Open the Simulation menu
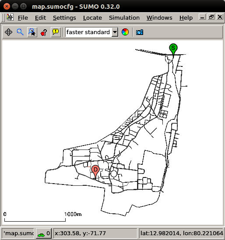This screenshot has width=225, height=240. pyautogui.click(x=124, y=18)
